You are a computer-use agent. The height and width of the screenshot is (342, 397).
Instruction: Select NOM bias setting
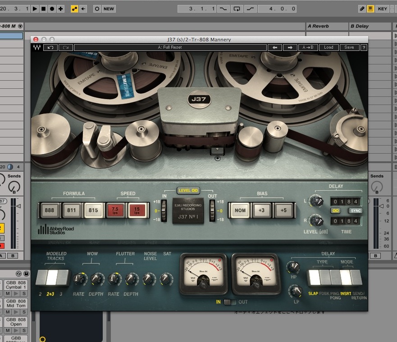pyautogui.click(x=240, y=210)
